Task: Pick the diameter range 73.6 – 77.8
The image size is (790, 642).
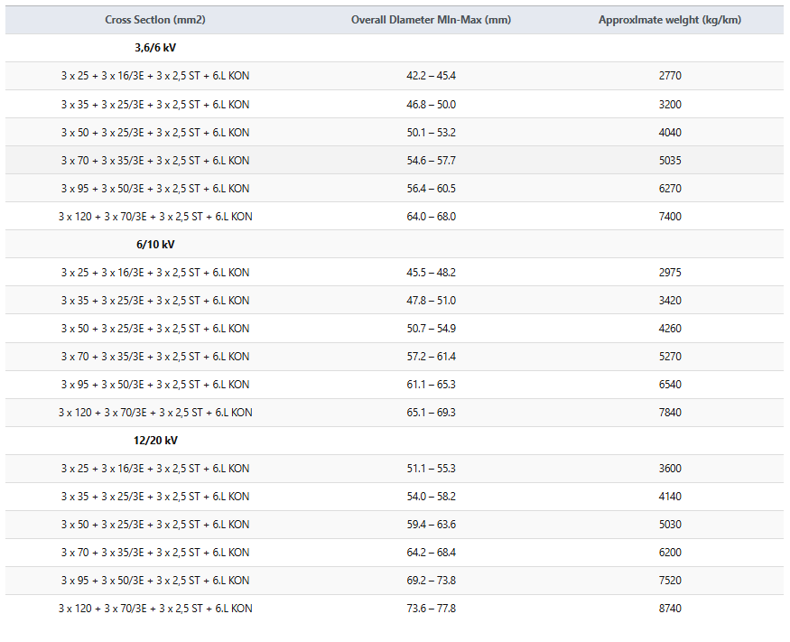Action: [432, 609]
